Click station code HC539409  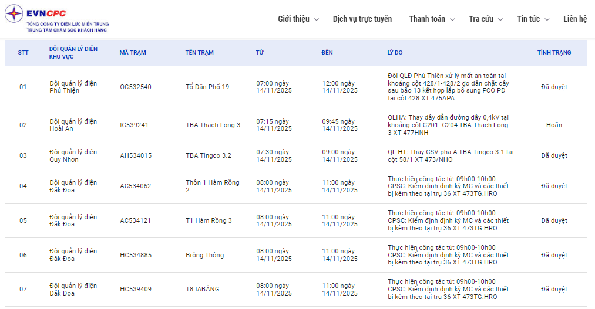[136, 290]
